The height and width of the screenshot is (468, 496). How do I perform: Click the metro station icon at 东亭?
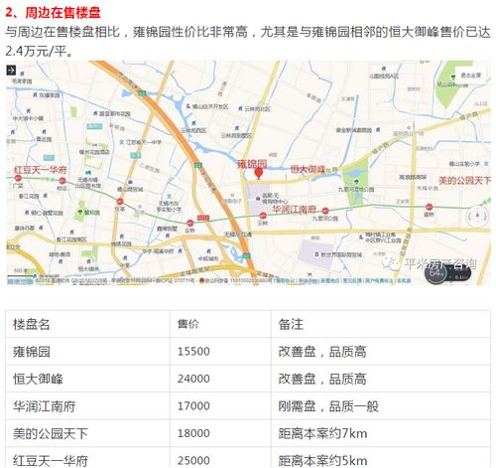120,202
